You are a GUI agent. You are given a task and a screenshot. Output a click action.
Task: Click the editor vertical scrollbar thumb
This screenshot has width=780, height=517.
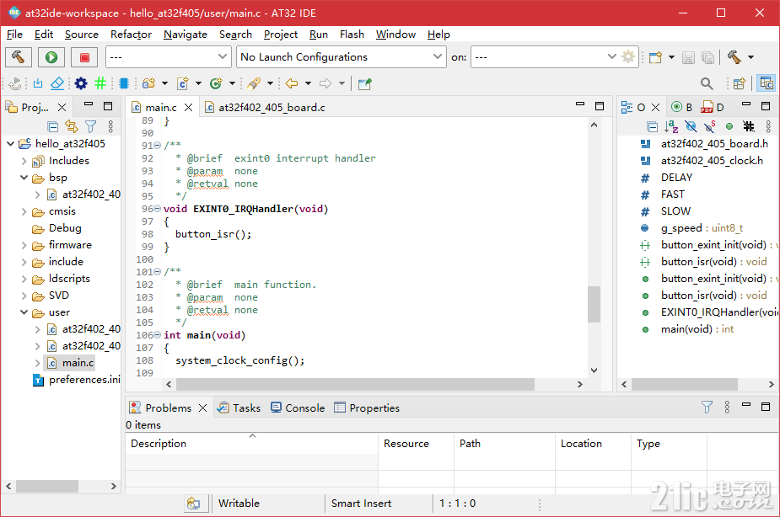point(594,304)
